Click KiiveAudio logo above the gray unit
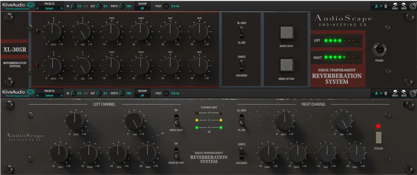417x175 pixels. [18, 93]
